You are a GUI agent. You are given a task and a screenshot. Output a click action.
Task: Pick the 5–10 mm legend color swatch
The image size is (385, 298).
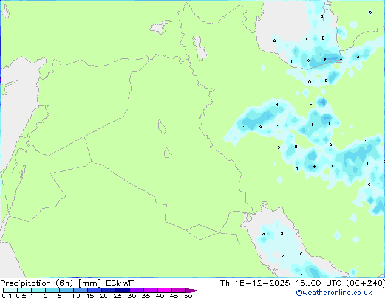(x=67, y=290)
